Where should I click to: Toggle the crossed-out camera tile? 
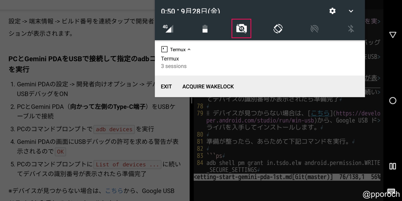pyautogui.click(x=241, y=28)
